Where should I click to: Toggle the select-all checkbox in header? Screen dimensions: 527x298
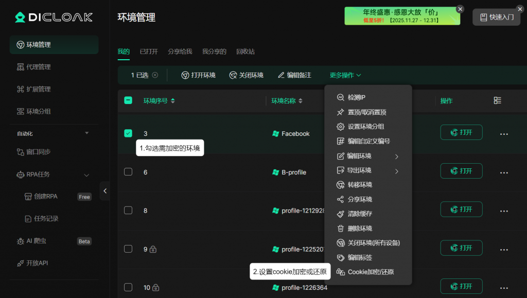coord(128,101)
